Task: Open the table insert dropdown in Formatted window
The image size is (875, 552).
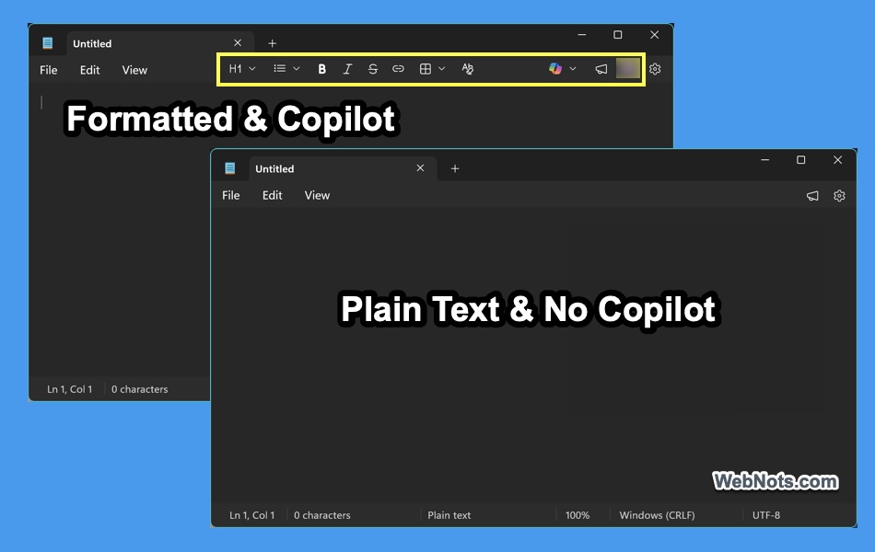Action: 432,69
